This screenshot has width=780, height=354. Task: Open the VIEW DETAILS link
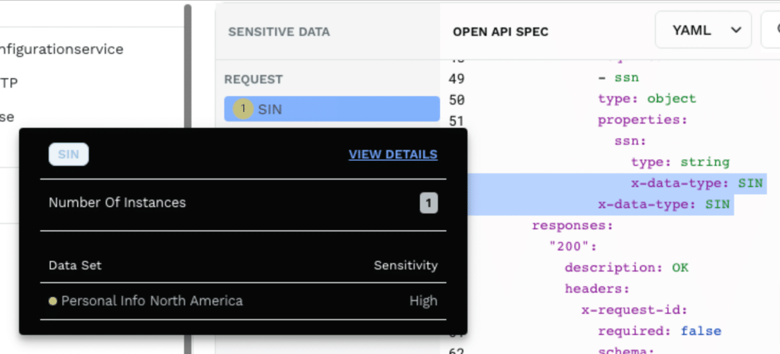(x=392, y=154)
